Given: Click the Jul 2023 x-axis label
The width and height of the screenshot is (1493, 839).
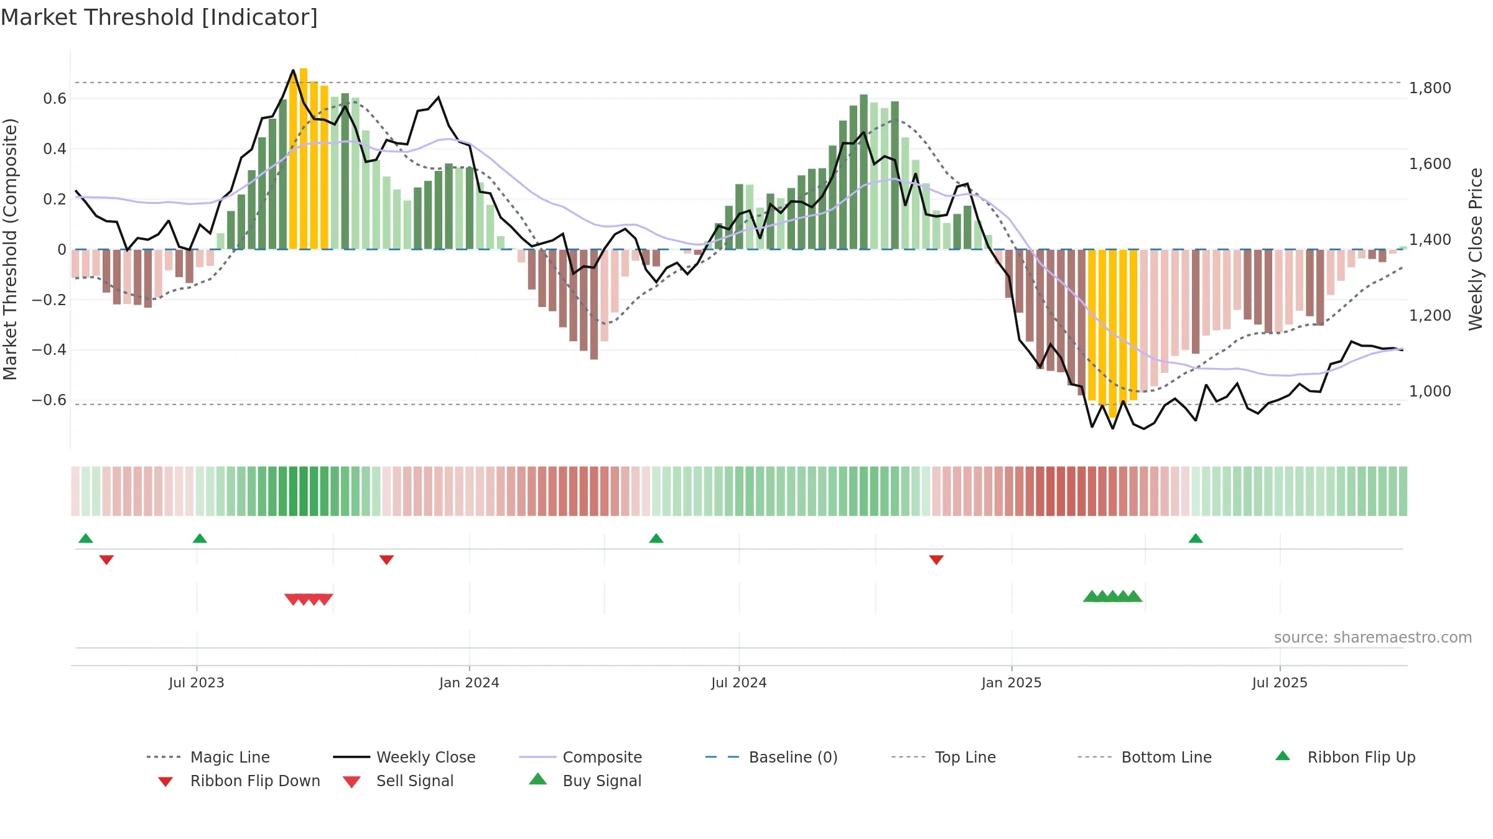Looking at the screenshot, I should click(x=197, y=682).
